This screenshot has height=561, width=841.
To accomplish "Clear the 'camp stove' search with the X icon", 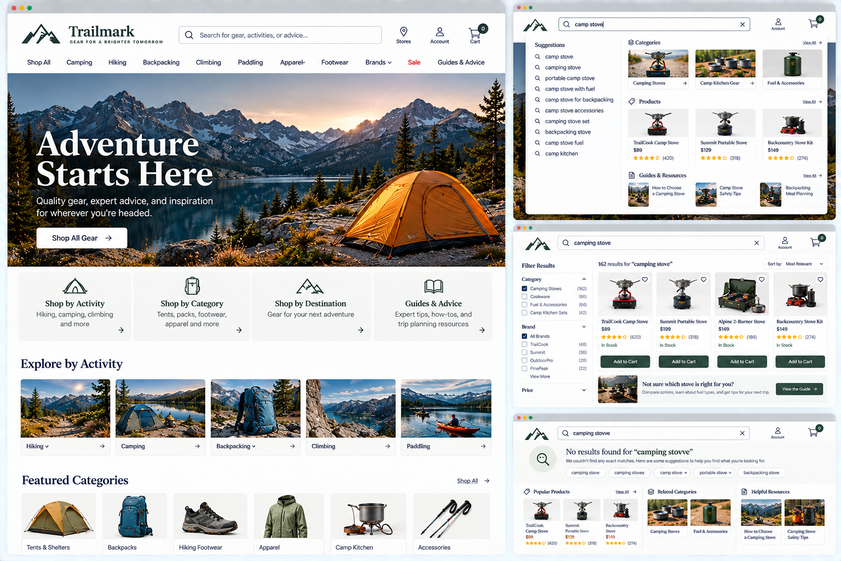I will pyautogui.click(x=742, y=25).
